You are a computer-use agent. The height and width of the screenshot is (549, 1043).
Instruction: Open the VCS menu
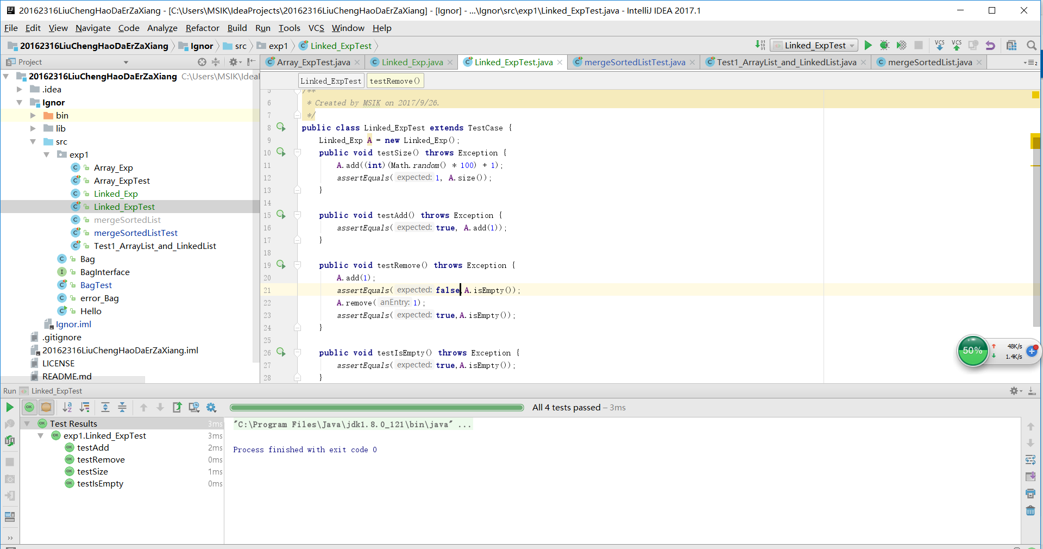click(x=316, y=28)
